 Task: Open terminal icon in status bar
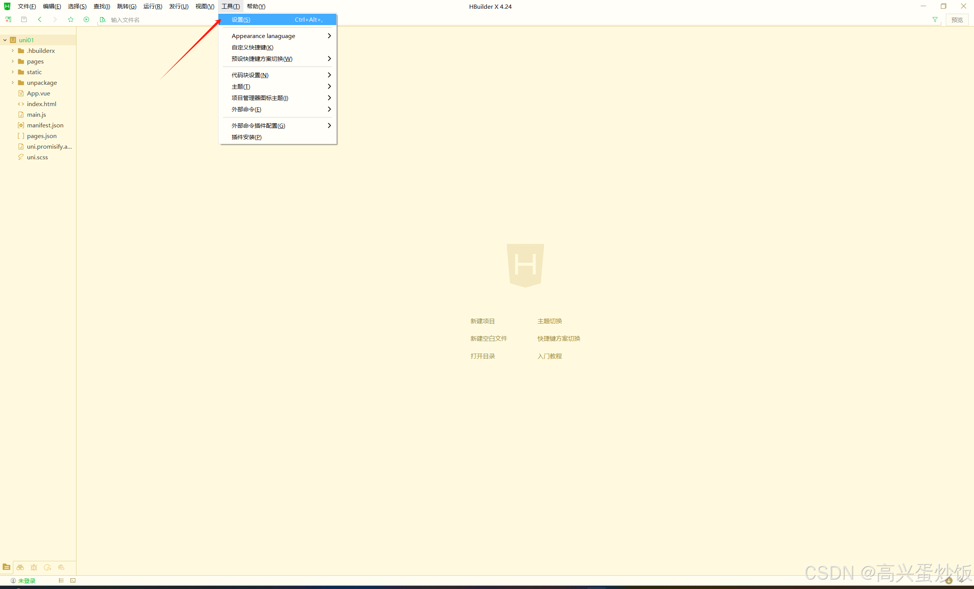(x=73, y=580)
